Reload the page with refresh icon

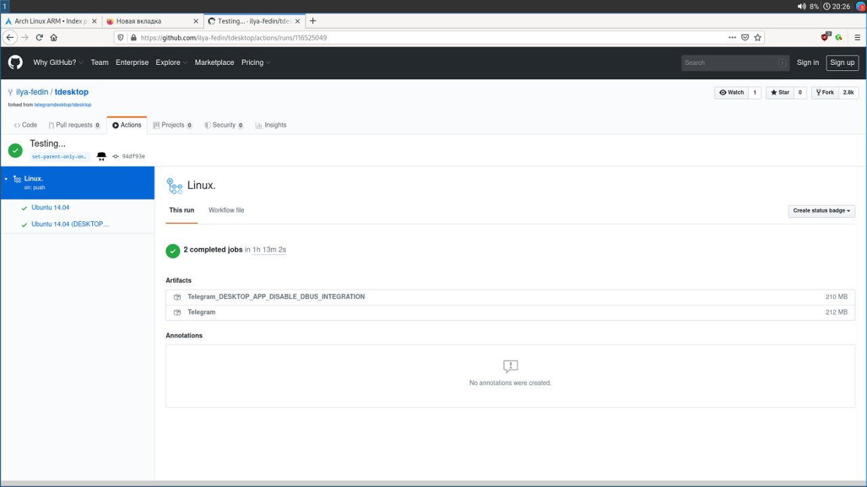pyautogui.click(x=39, y=37)
